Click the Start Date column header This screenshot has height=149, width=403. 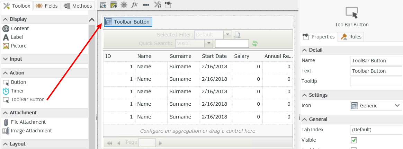[x=214, y=56]
